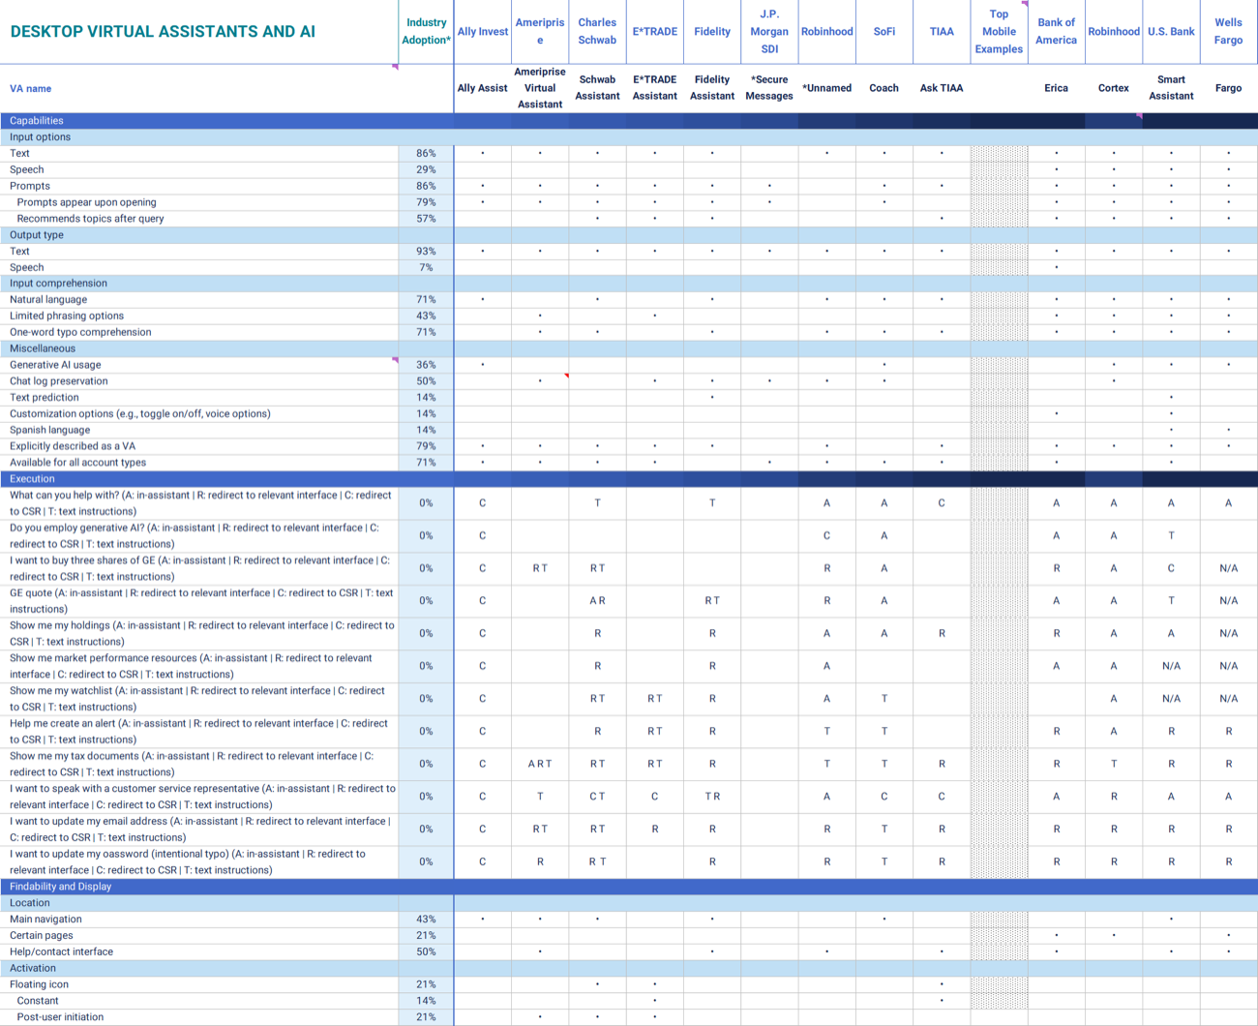This screenshot has height=1026, width=1258.
Task: Select the 'Bank of America' column header
Action: (1056, 32)
